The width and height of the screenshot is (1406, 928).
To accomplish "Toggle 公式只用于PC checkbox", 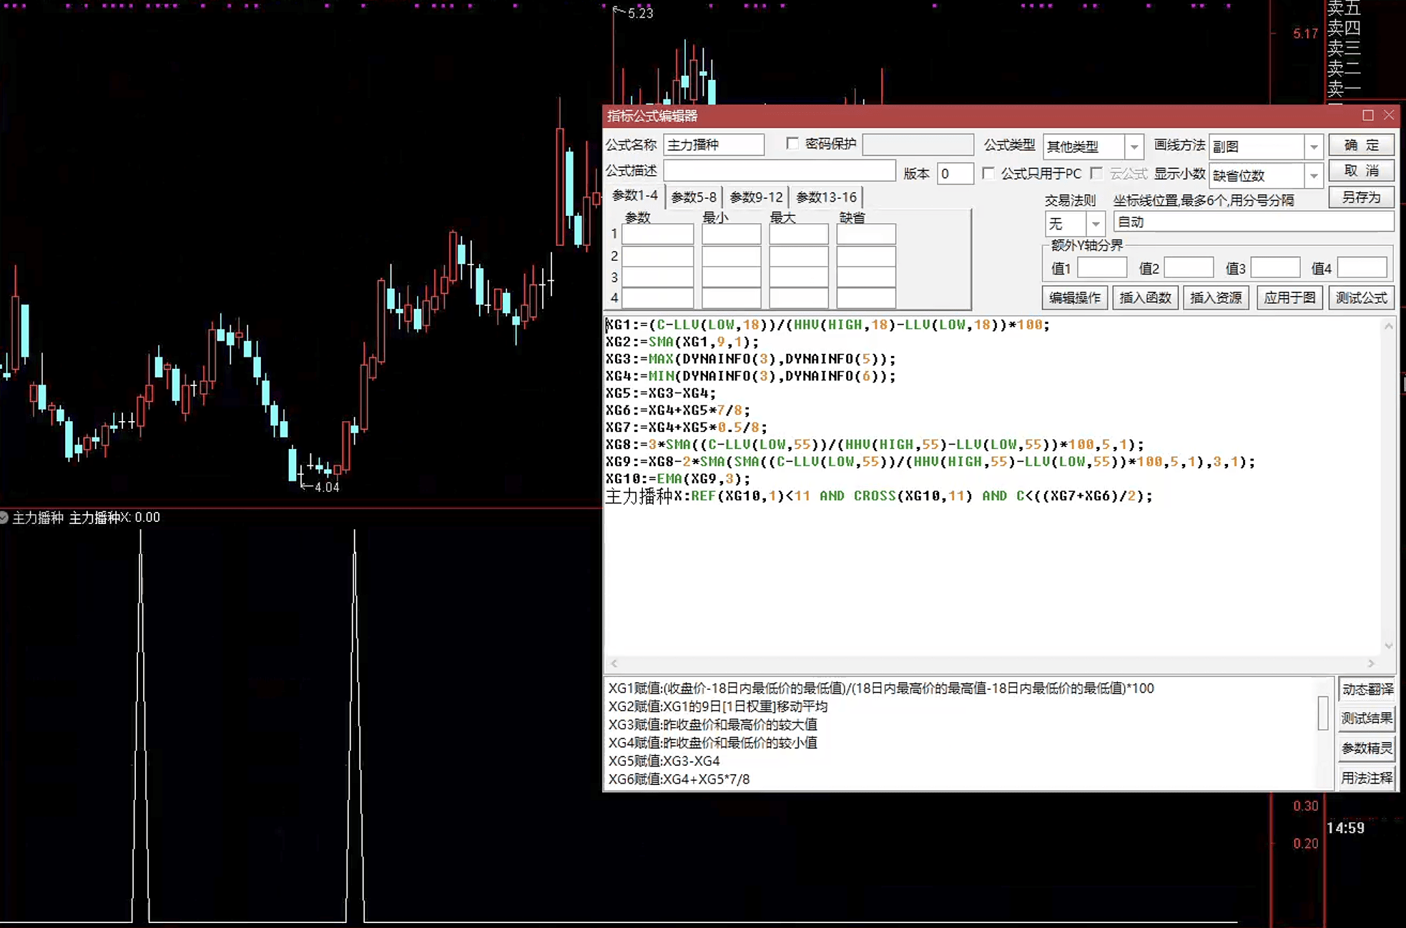I will click(988, 173).
